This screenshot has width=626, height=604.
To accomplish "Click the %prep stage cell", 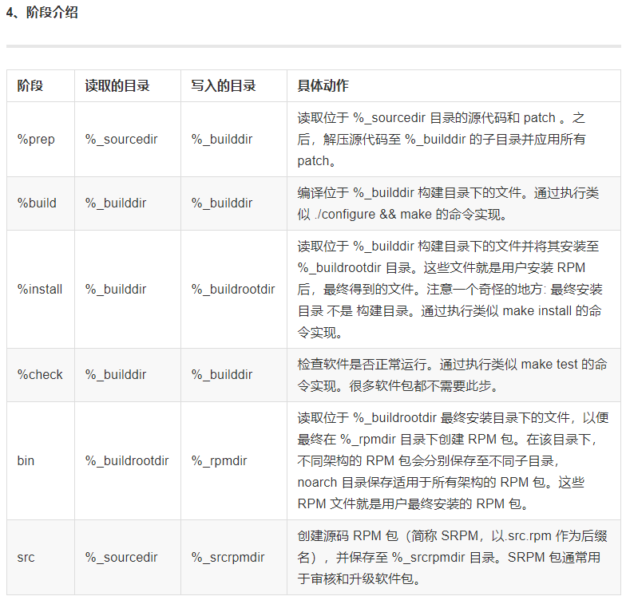I will point(36,139).
